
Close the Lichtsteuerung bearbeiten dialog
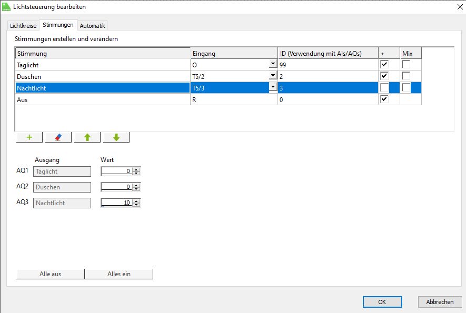click(x=460, y=7)
